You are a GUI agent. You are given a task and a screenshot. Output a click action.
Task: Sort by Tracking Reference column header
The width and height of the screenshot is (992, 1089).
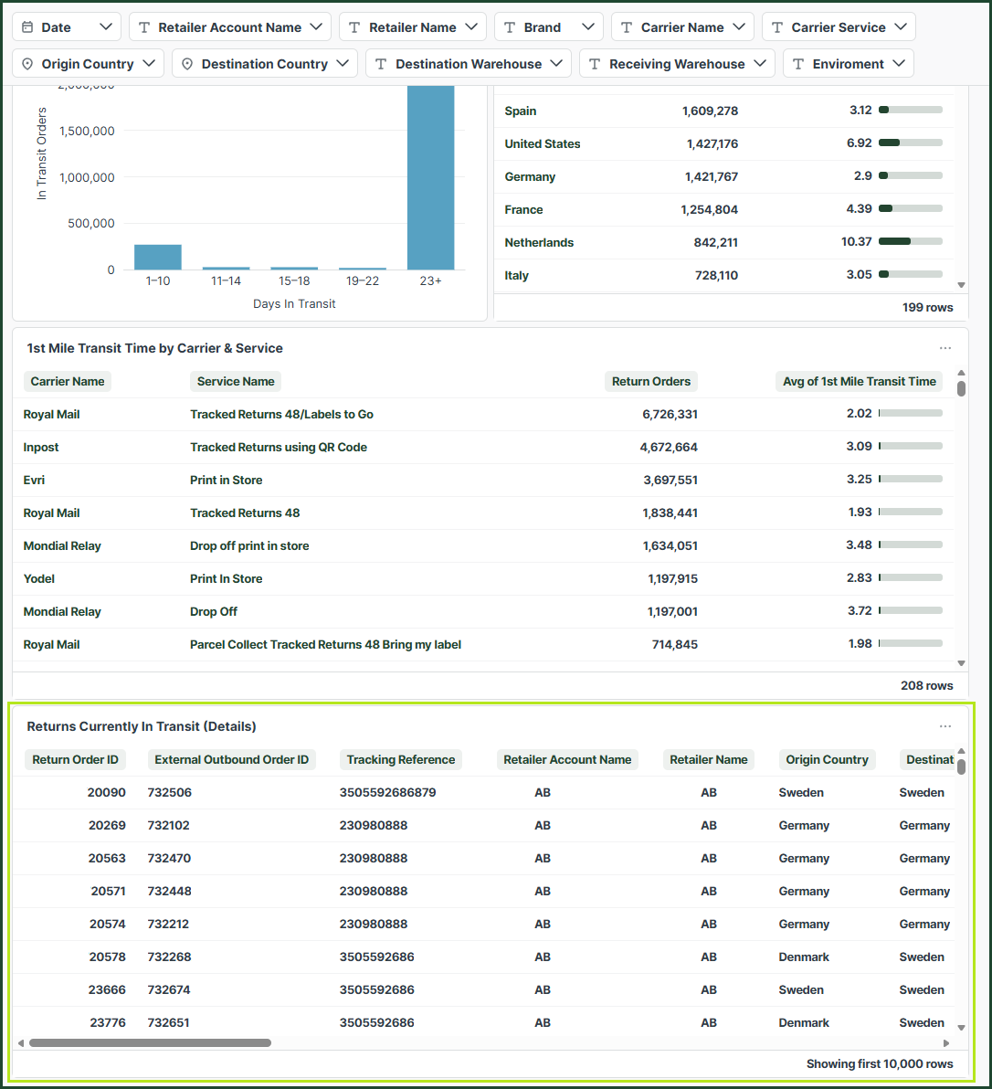click(401, 760)
